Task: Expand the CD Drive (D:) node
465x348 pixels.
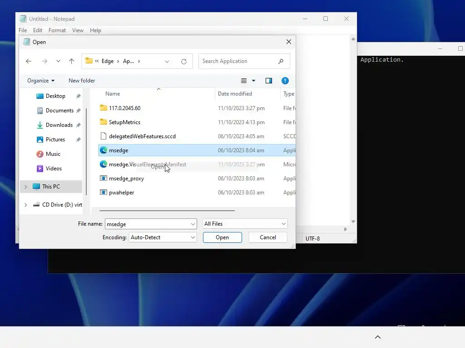Action: pyautogui.click(x=25, y=205)
